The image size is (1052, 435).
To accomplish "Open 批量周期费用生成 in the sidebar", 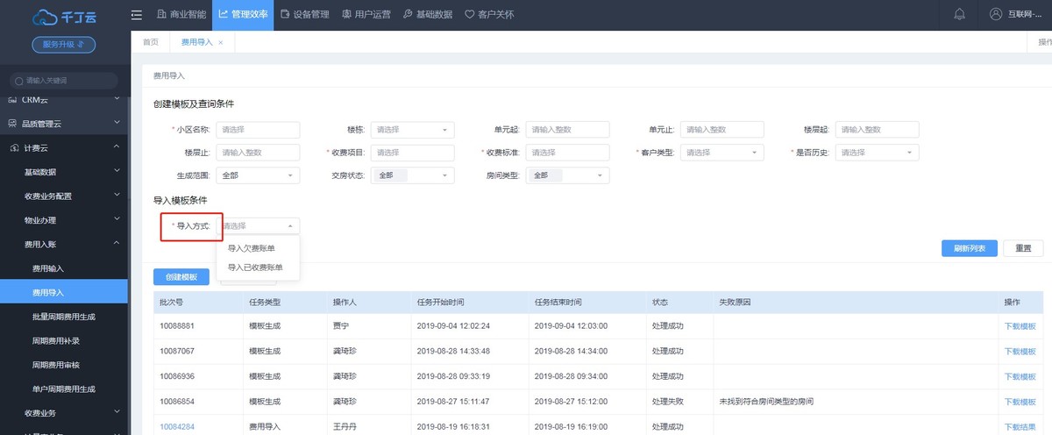I will 64,316.
